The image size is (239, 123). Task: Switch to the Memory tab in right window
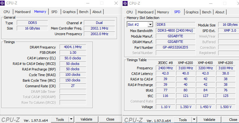(x=163, y=12)
